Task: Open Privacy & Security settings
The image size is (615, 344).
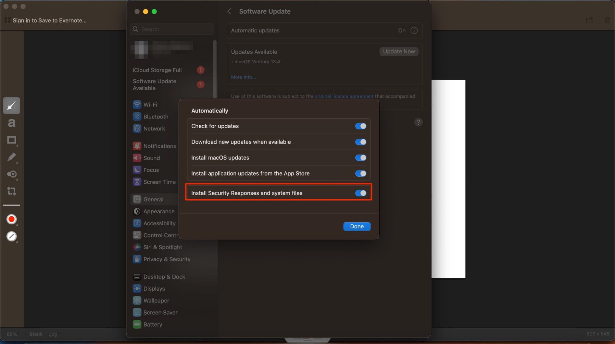Action: [x=162, y=259]
